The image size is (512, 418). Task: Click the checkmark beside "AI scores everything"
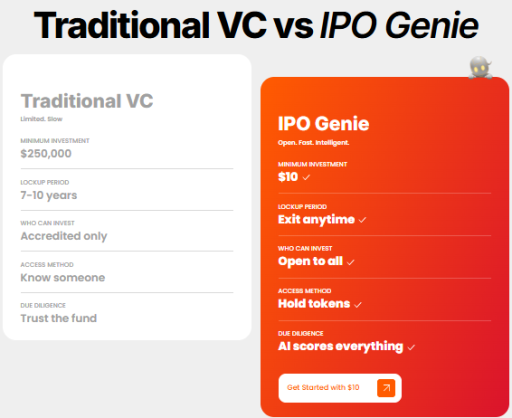(412, 347)
